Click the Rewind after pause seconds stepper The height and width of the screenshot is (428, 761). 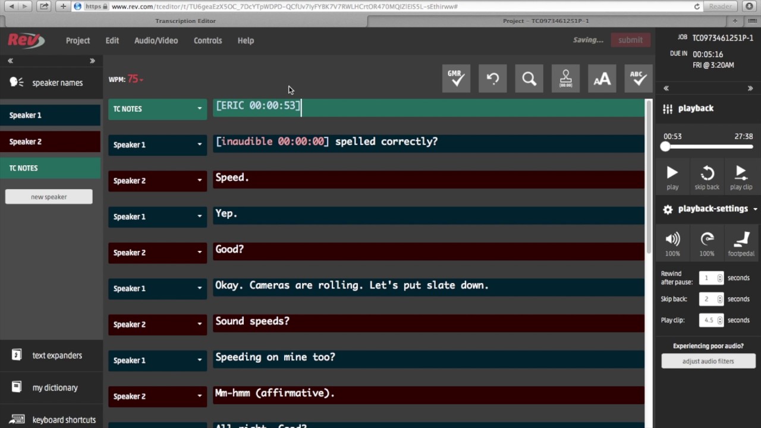click(x=720, y=278)
